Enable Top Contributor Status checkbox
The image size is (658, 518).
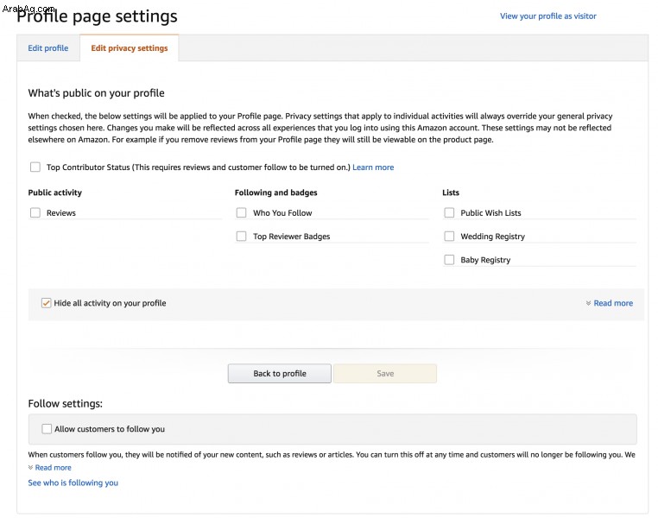[35, 167]
